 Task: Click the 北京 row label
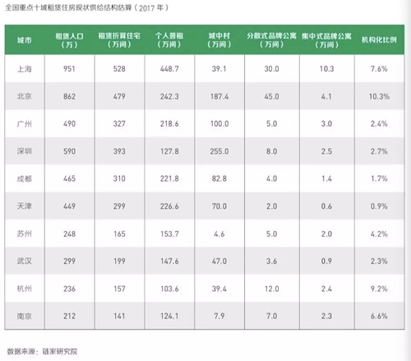(25, 96)
